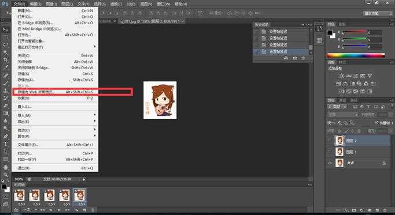Choose 存储为(A) menu item
Screen dimensions: 395x215
(55, 80)
